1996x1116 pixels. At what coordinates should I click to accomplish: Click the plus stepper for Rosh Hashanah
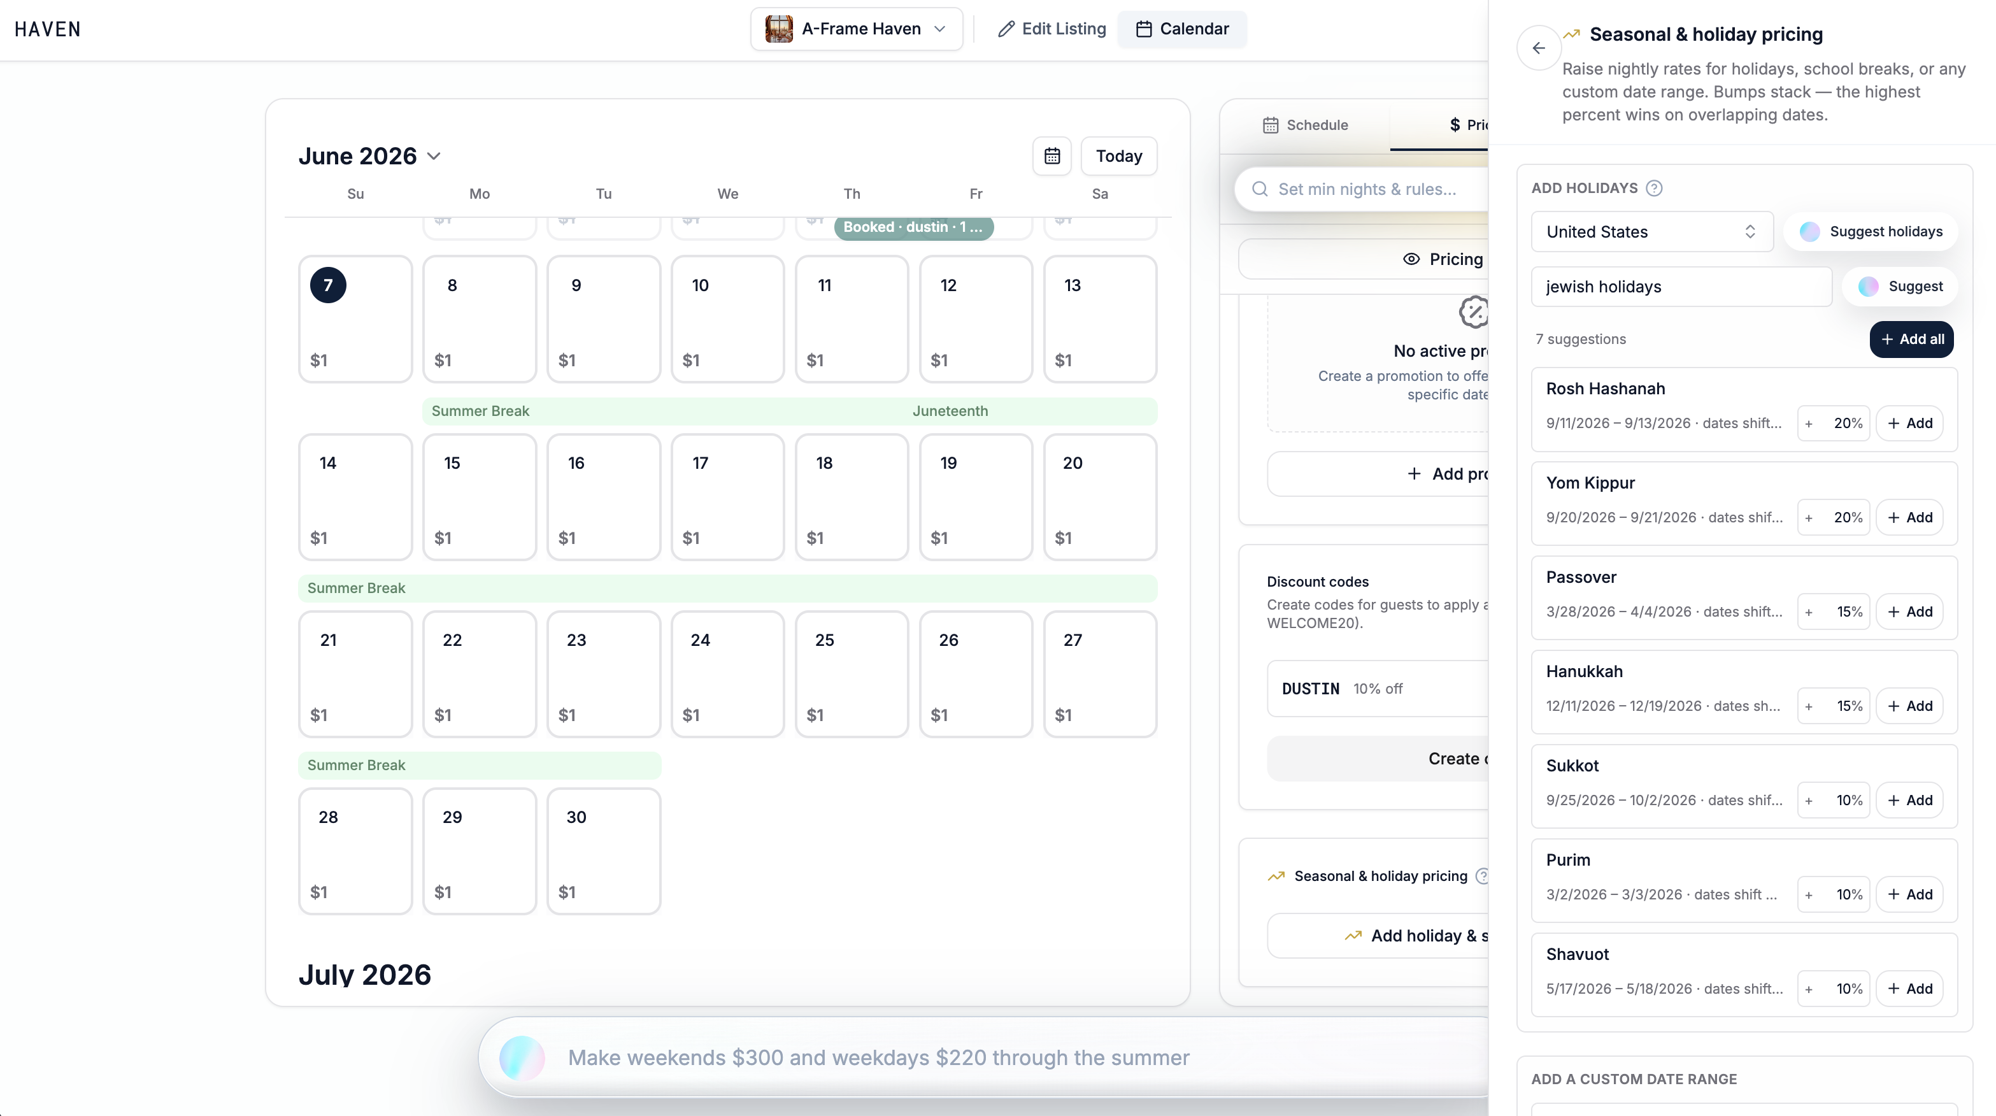[x=1809, y=424]
